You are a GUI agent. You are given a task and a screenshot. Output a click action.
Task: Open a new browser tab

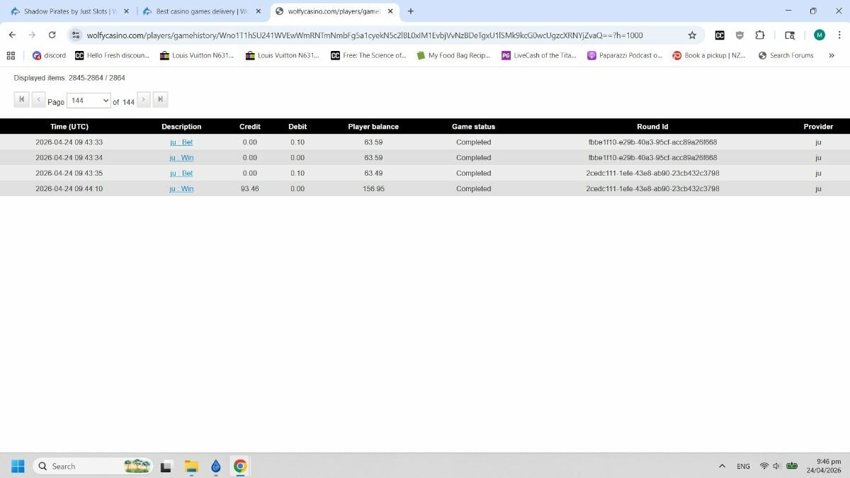(411, 11)
